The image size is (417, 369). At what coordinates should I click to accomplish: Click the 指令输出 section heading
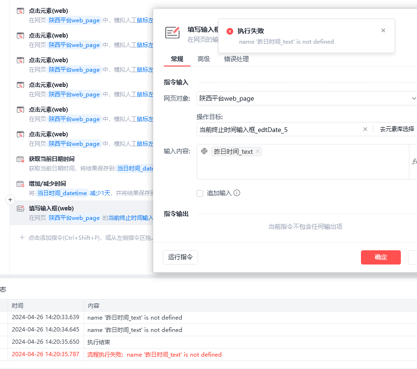coord(176,214)
